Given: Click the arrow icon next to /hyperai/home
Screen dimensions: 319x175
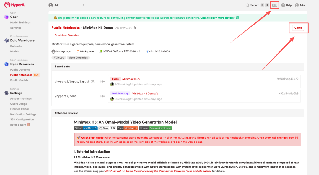Looking at the screenshot, I should point(102,96).
